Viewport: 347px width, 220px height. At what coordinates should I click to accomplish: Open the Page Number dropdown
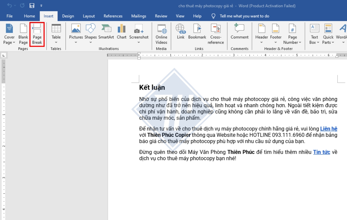(292, 42)
